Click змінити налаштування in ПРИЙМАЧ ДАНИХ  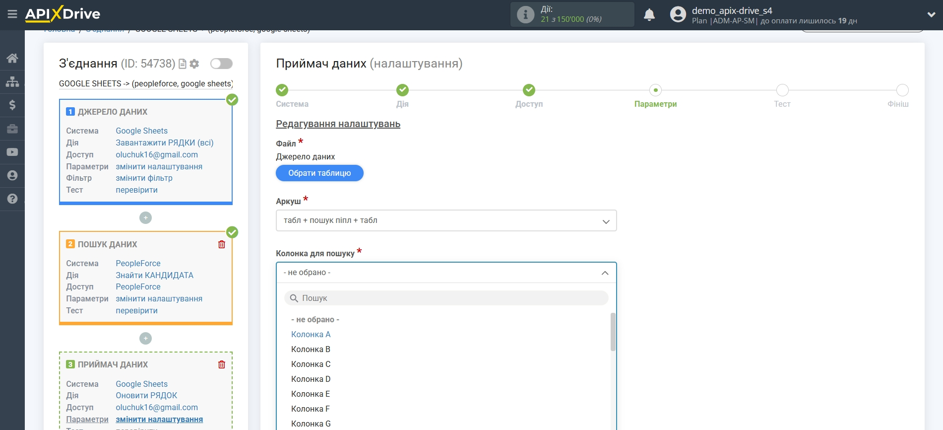pyautogui.click(x=159, y=419)
